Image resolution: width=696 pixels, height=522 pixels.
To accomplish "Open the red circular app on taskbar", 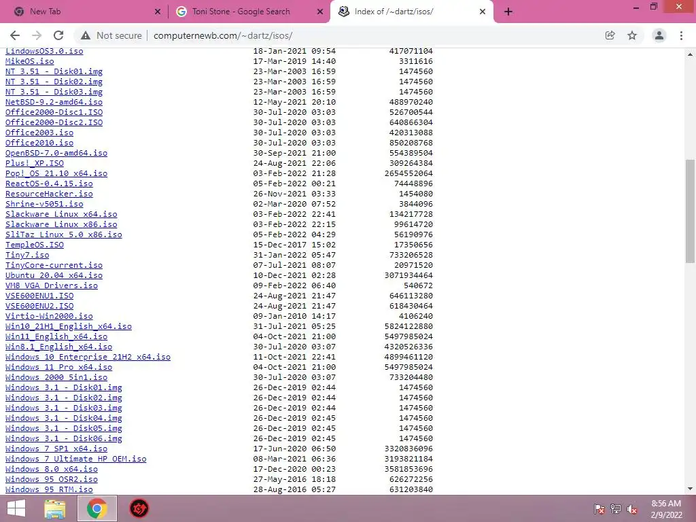I will click(139, 508).
